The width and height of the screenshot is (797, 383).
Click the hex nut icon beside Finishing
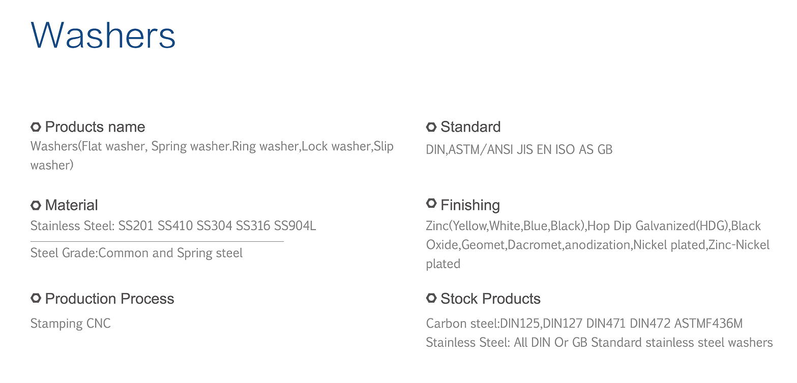(431, 204)
